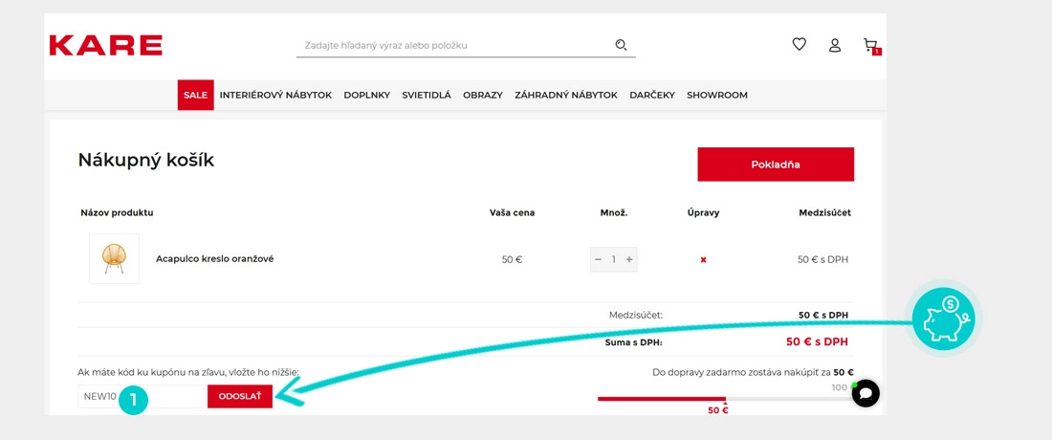Go to Záhradný nábytok category

click(x=566, y=96)
